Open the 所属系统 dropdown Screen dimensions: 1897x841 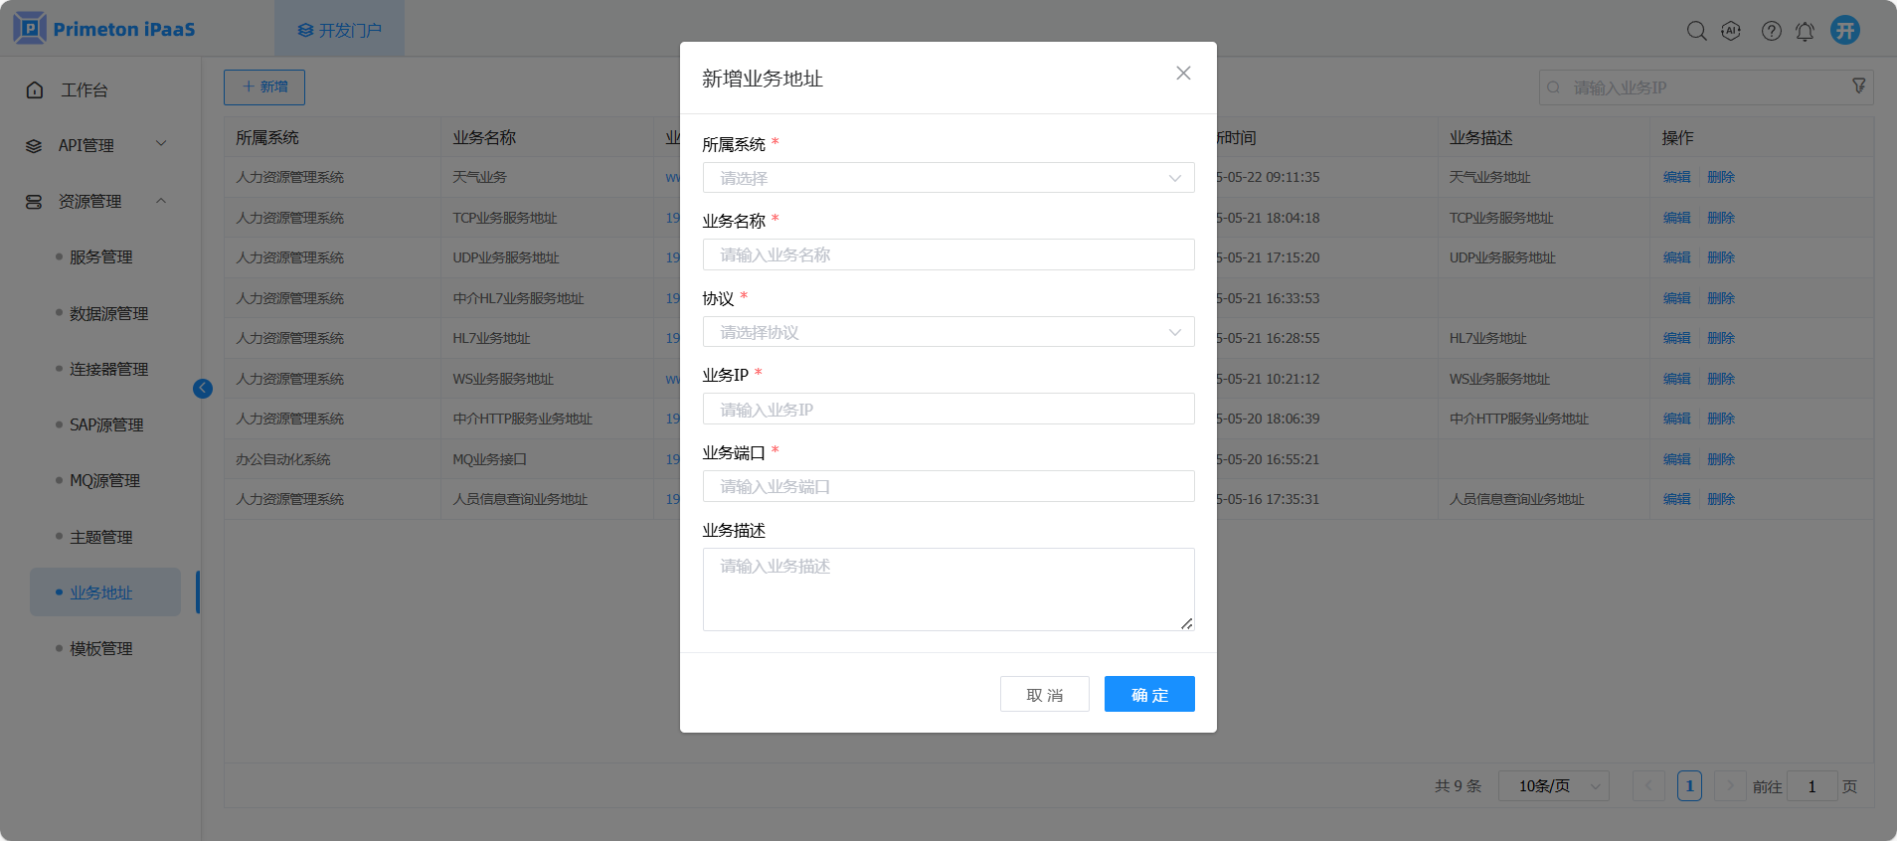coord(948,178)
